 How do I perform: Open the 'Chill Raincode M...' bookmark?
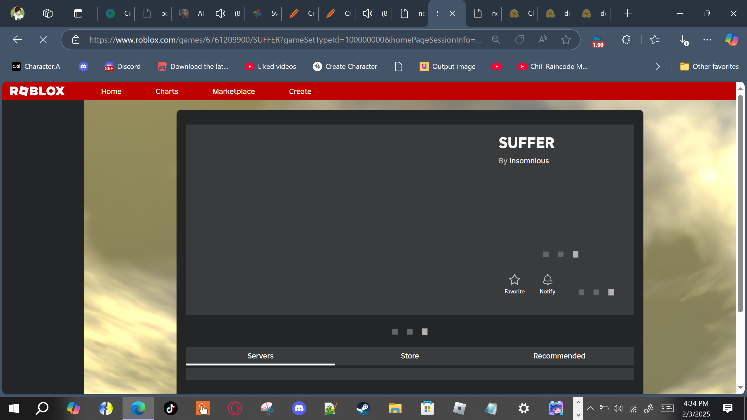point(553,66)
